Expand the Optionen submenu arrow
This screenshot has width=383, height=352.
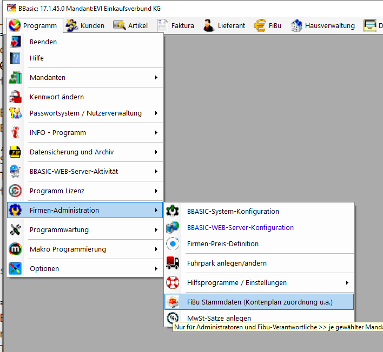(x=156, y=269)
